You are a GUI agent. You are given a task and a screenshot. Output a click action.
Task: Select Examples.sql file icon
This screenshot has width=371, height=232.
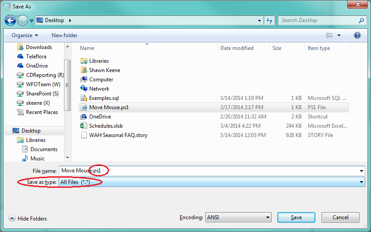pos(84,98)
